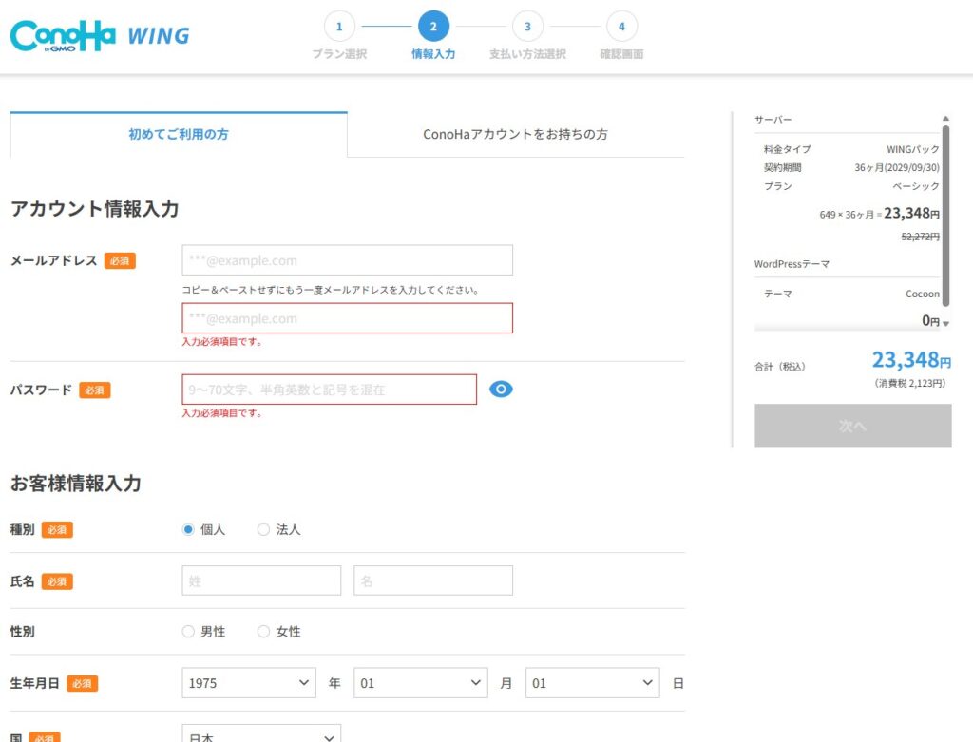Switch to 初めてご利用の方 tab
The height and width of the screenshot is (742, 973).
179,134
